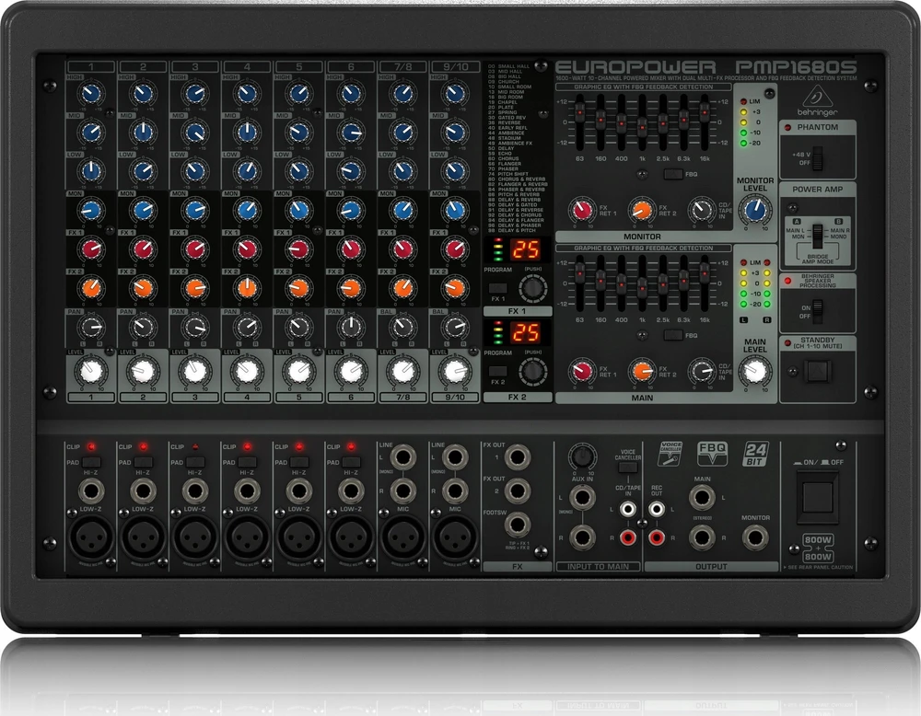921x716 pixels.
Task: Push the FX 2 PROGRAM knob
Action: pos(532,372)
